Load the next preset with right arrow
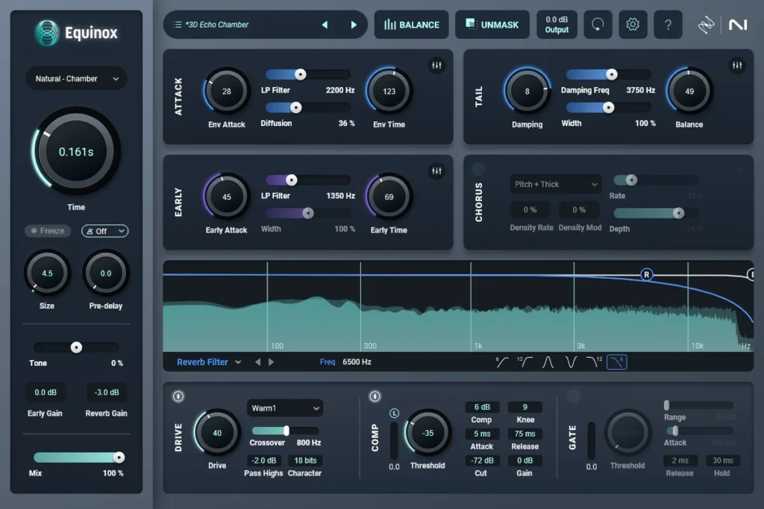The height and width of the screenshot is (509, 764). [x=354, y=25]
